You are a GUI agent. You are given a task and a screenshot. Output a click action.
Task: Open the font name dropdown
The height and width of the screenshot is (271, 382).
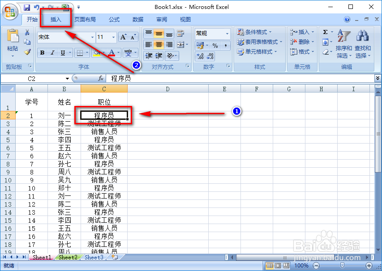(92, 37)
